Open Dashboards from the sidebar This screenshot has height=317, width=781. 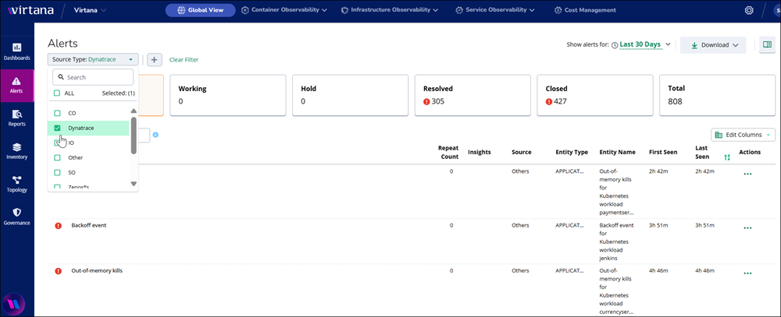click(17, 51)
